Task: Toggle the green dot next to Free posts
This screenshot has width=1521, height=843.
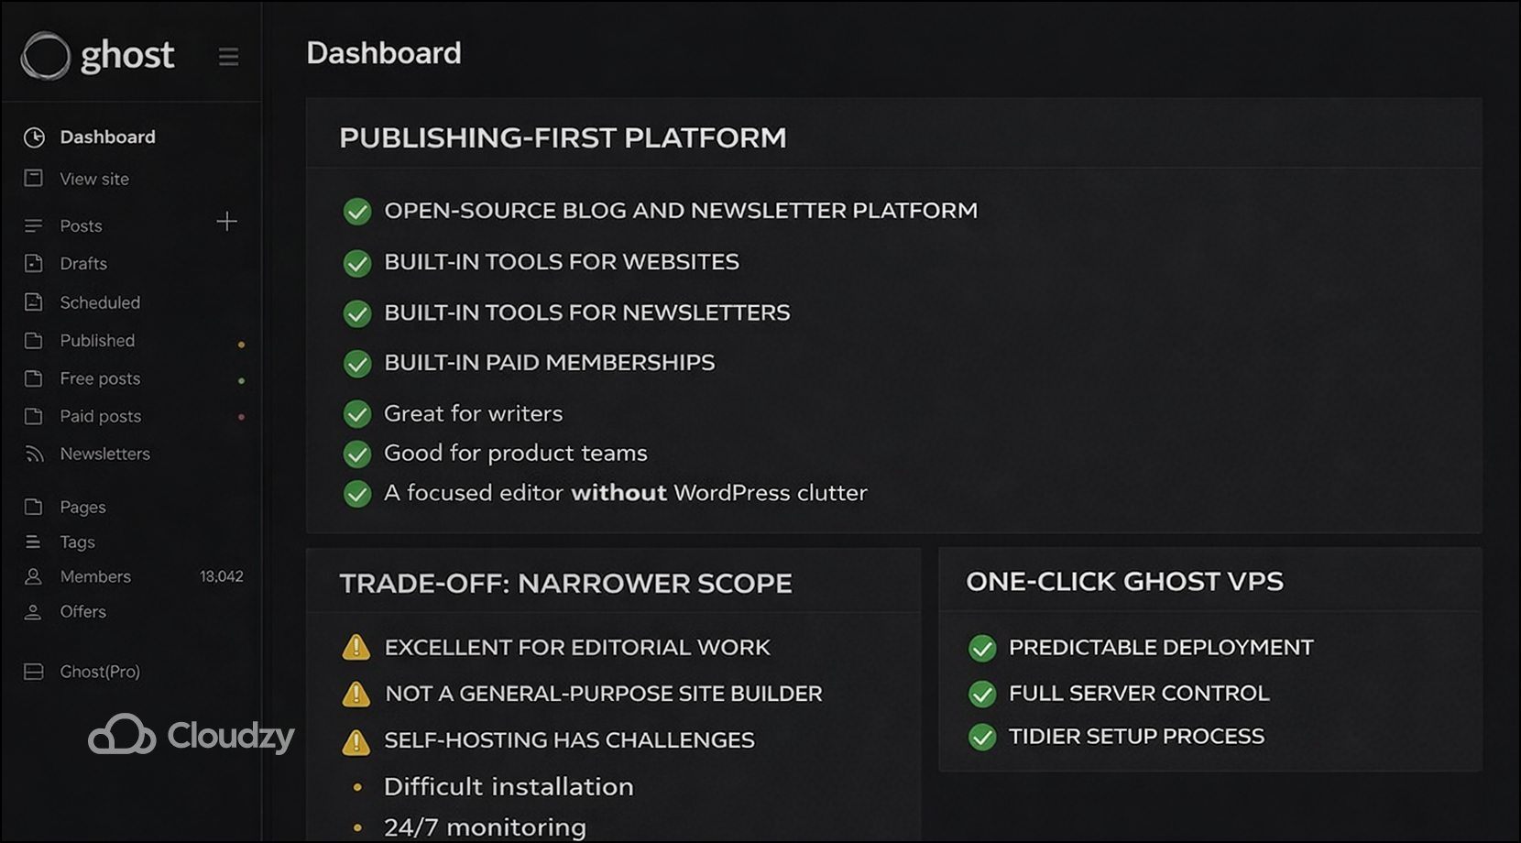Action: click(x=241, y=379)
